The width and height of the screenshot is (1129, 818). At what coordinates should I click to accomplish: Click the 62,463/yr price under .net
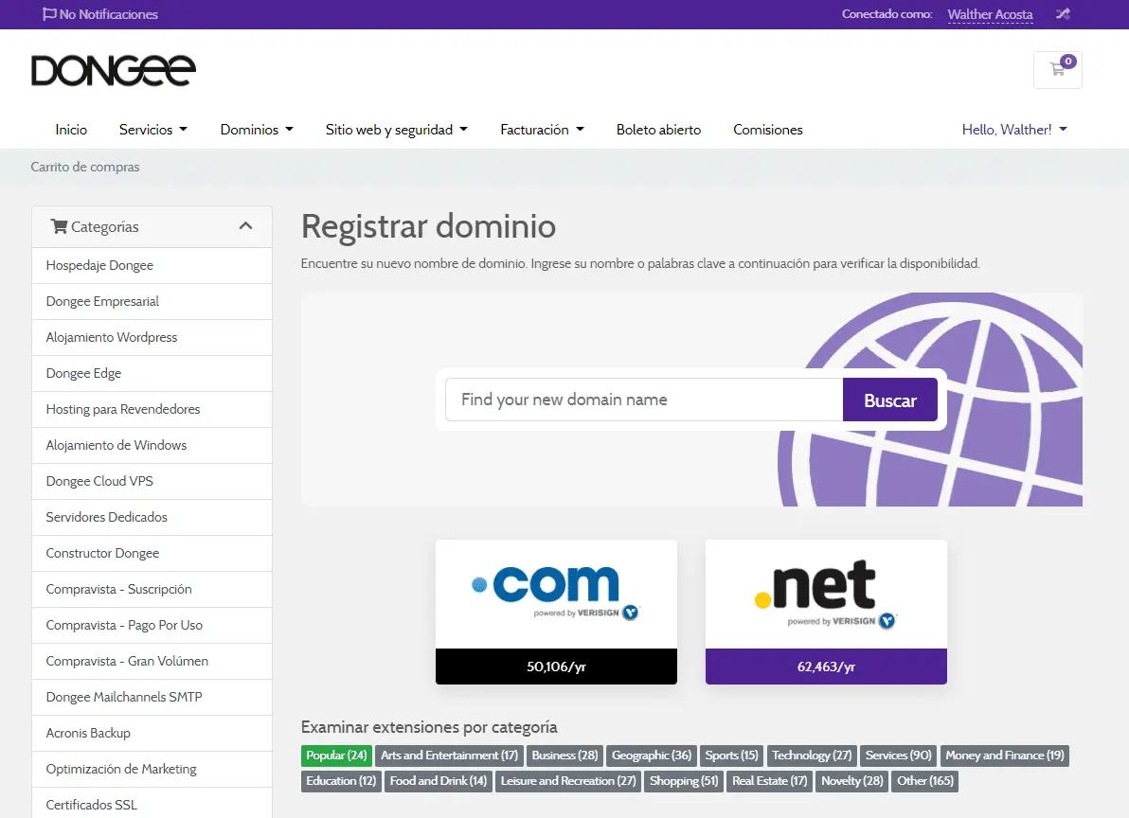(x=827, y=667)
